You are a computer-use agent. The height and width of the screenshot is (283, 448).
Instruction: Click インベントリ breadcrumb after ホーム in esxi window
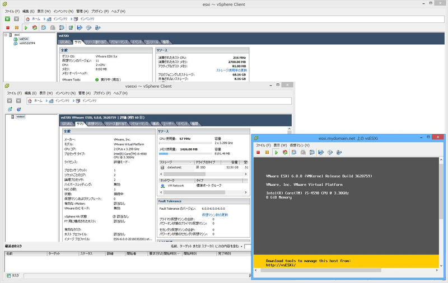click(60, 19)
